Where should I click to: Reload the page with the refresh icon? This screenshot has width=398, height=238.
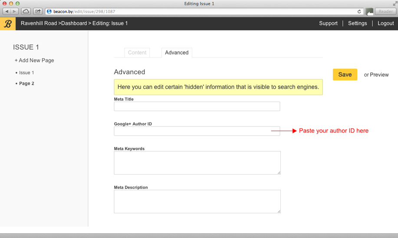[x=359, y=11]
